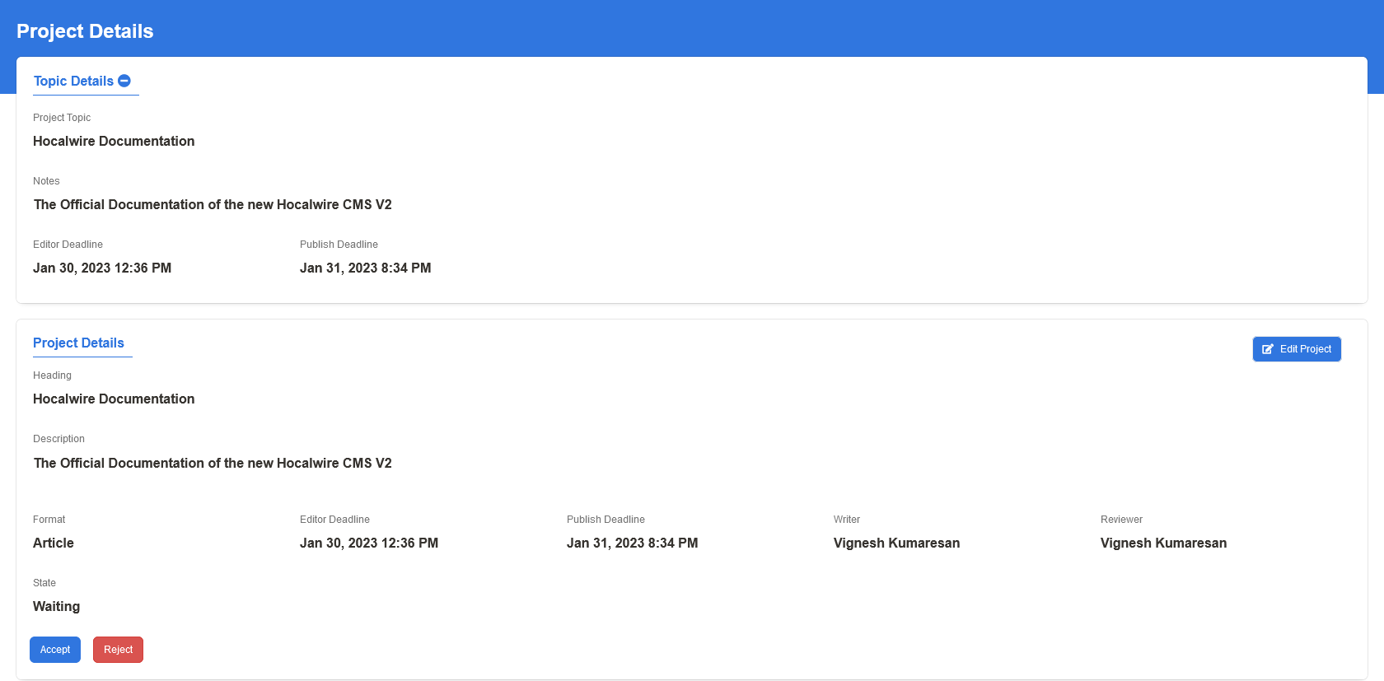Click the Reviewer name Vignesh Kumaresan
The image size is (1384, 681).
tap(1163, 543)
